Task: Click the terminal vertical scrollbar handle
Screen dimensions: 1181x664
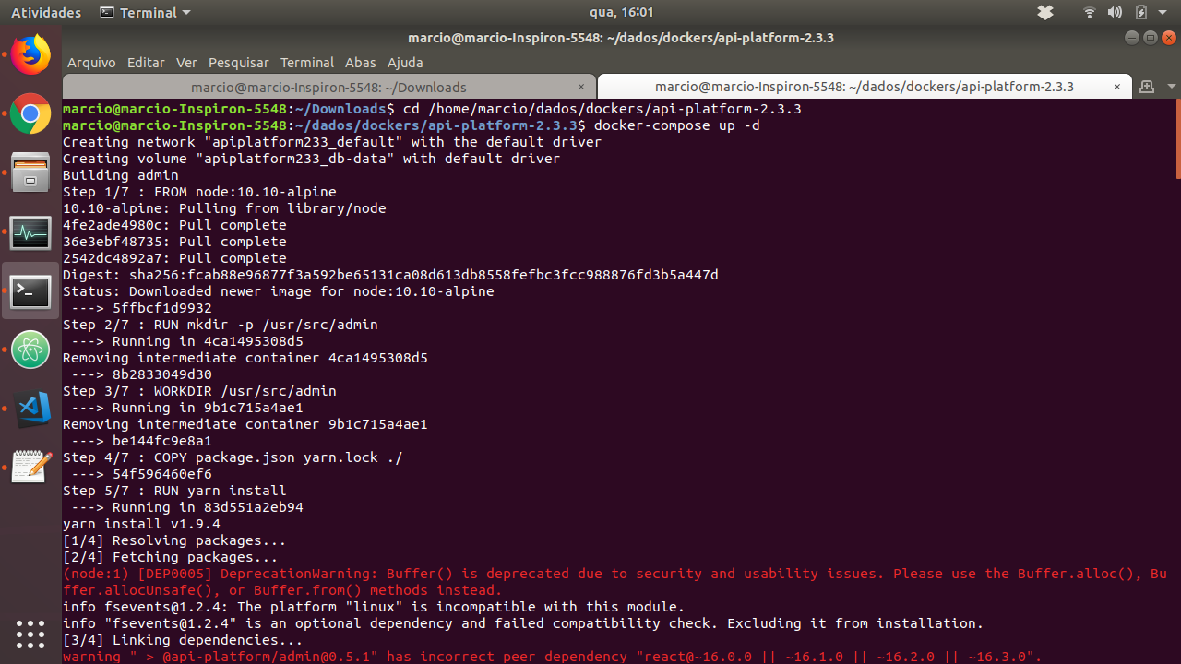Action: [1177, 138]
